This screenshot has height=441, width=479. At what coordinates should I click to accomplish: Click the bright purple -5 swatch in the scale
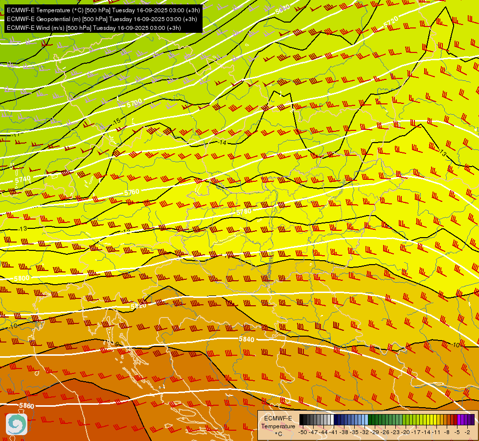click(x=459, y=419)
